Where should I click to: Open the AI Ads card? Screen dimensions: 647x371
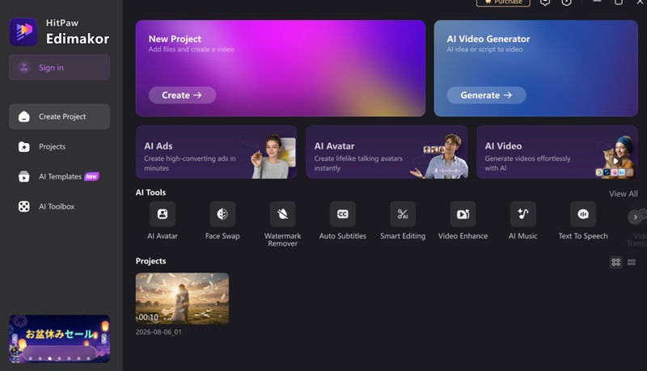[216, 152]
